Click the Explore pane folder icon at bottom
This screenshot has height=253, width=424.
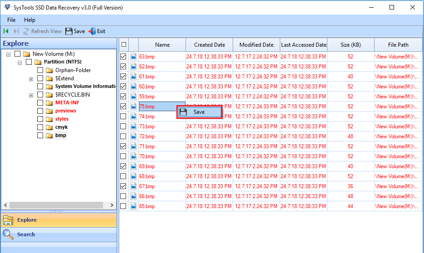pyautogui.click(x=8, y=220)
